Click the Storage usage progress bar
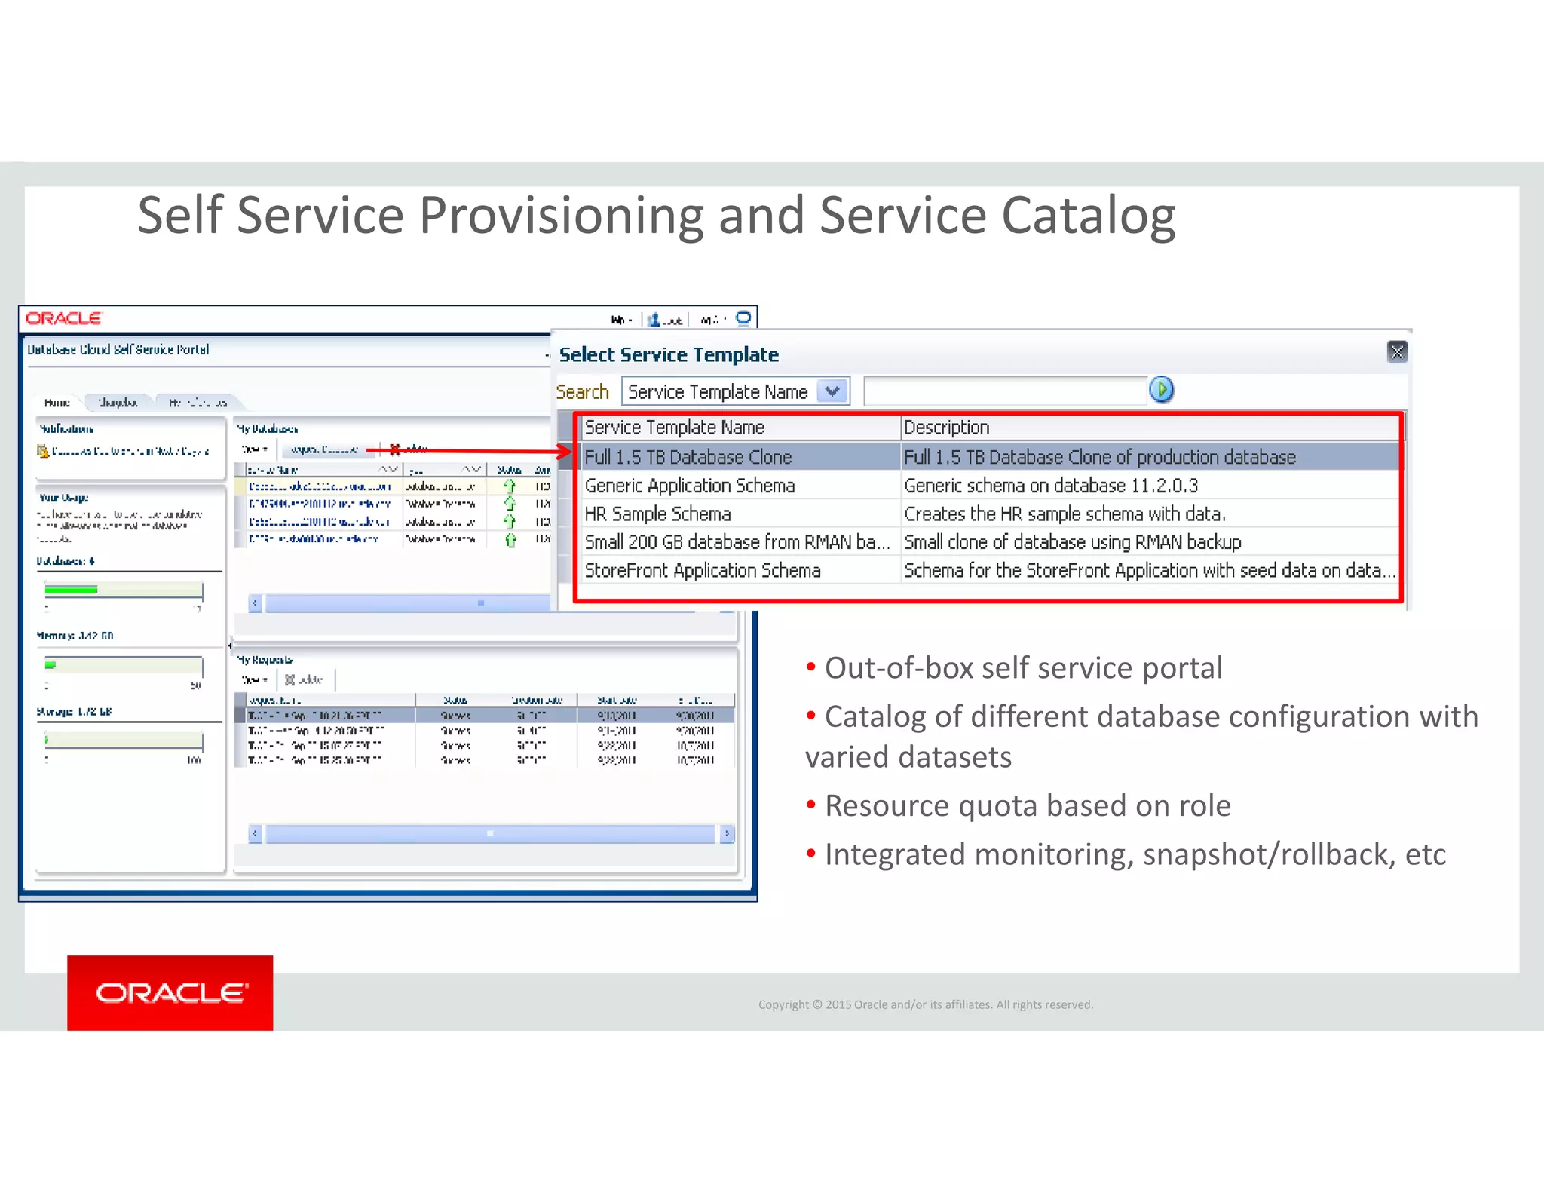This screenshot has width=1544, height=1193. [x=124, y=740]
